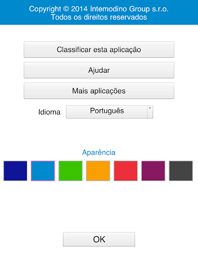Screen dimensions: 198x264
Task: Click the Aparência section heading
Action: click(99, 153)
